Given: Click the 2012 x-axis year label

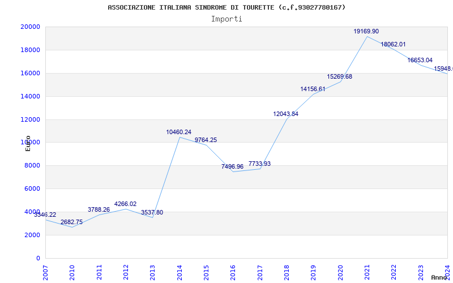Looking at the screenshot, I should pyautogui.click(x=126, y=272).
